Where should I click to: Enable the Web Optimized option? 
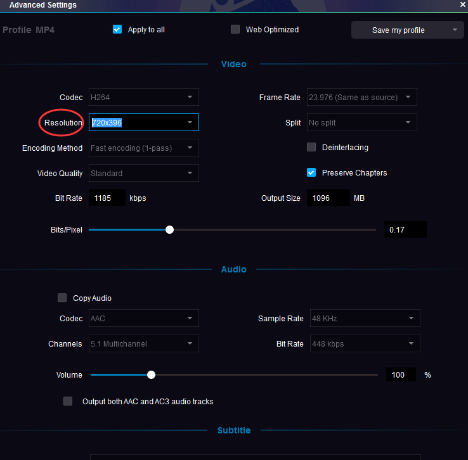235,29
